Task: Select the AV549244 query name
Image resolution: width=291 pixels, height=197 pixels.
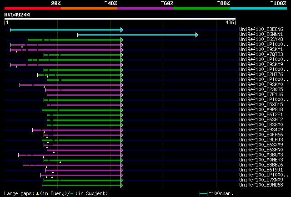Action: pos(17,15)
